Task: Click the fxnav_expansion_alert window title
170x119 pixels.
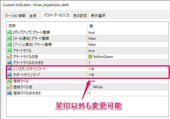Action: point(36,5)
